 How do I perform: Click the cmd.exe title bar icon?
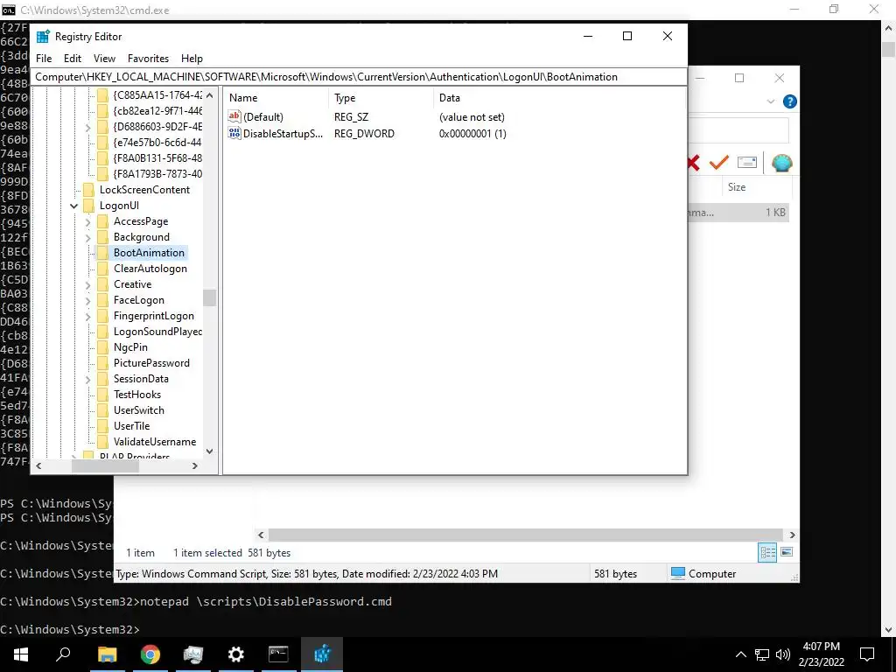click(9, 10)
